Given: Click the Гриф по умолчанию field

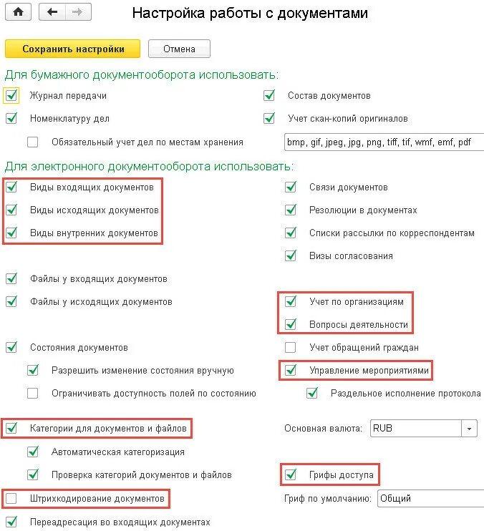Looking at the screenshot, I should coord(430,498).
